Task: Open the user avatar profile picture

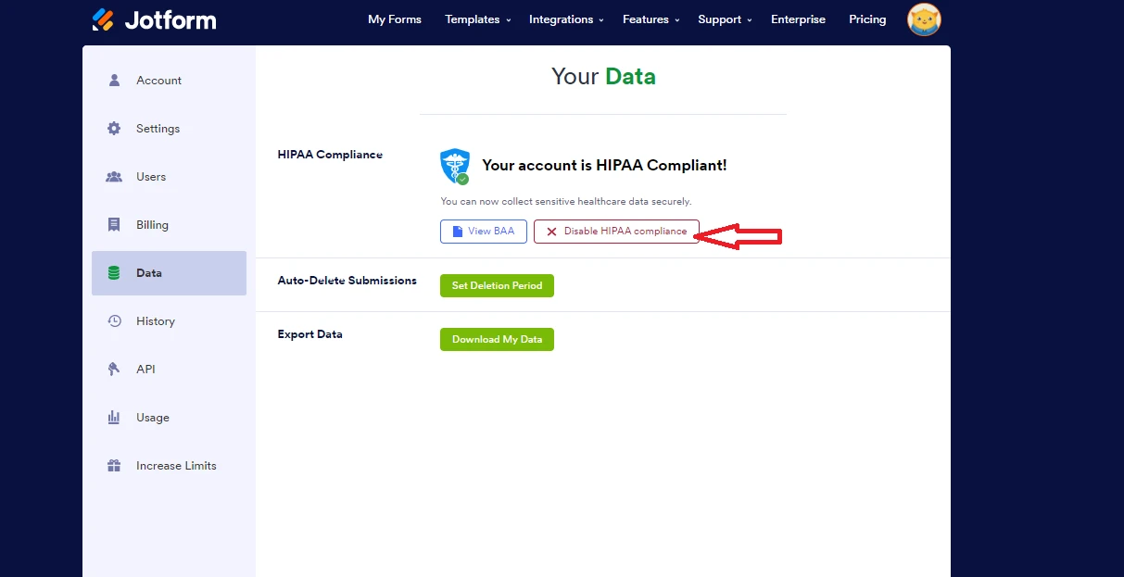Action: pyautogui.click(x=923, y=19)
